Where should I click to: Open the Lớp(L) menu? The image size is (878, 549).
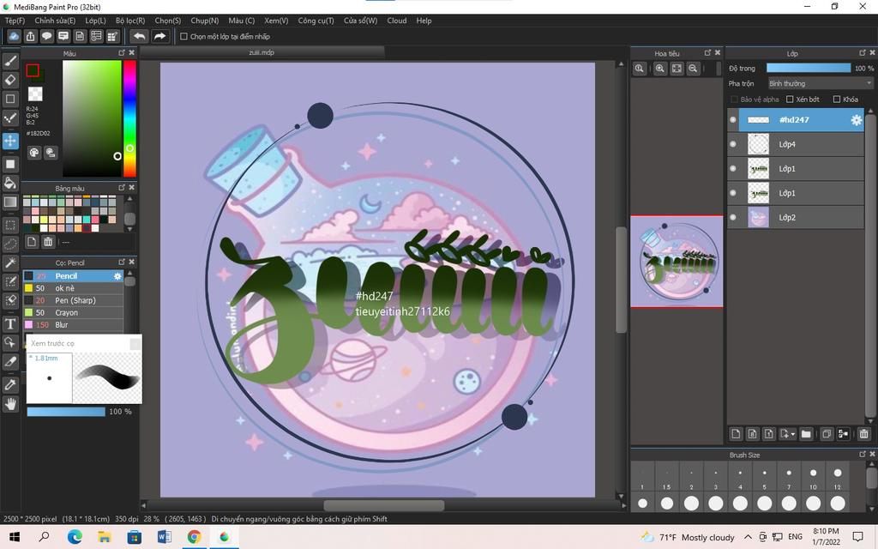pos(95,21)
